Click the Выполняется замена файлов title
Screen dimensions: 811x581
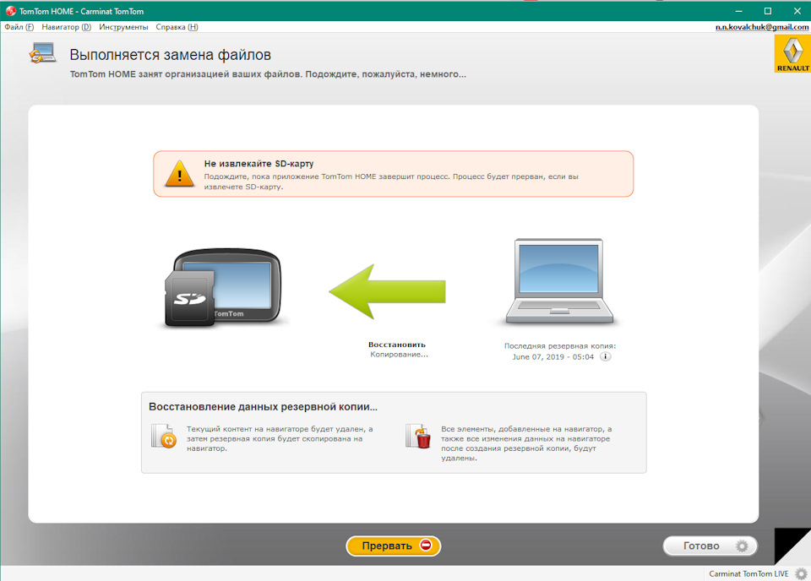(170, 55)
